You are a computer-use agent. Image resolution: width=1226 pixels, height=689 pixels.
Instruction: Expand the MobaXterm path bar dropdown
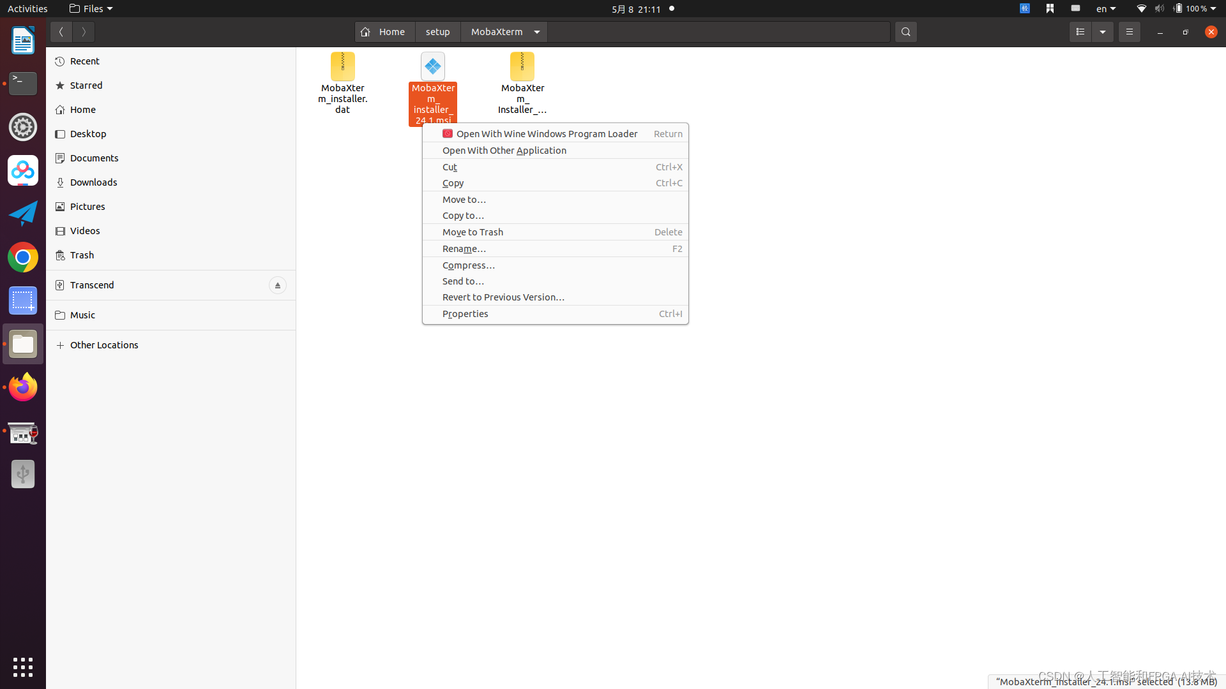(537, 32)
